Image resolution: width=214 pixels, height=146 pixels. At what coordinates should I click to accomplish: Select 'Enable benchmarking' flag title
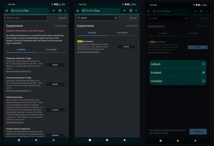[x=14, y=97]
